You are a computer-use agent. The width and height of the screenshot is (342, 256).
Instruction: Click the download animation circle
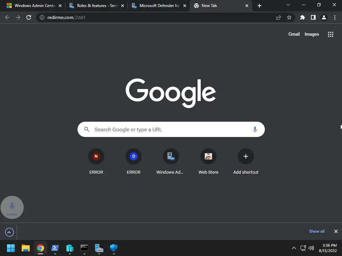click(x=12, y=207)
